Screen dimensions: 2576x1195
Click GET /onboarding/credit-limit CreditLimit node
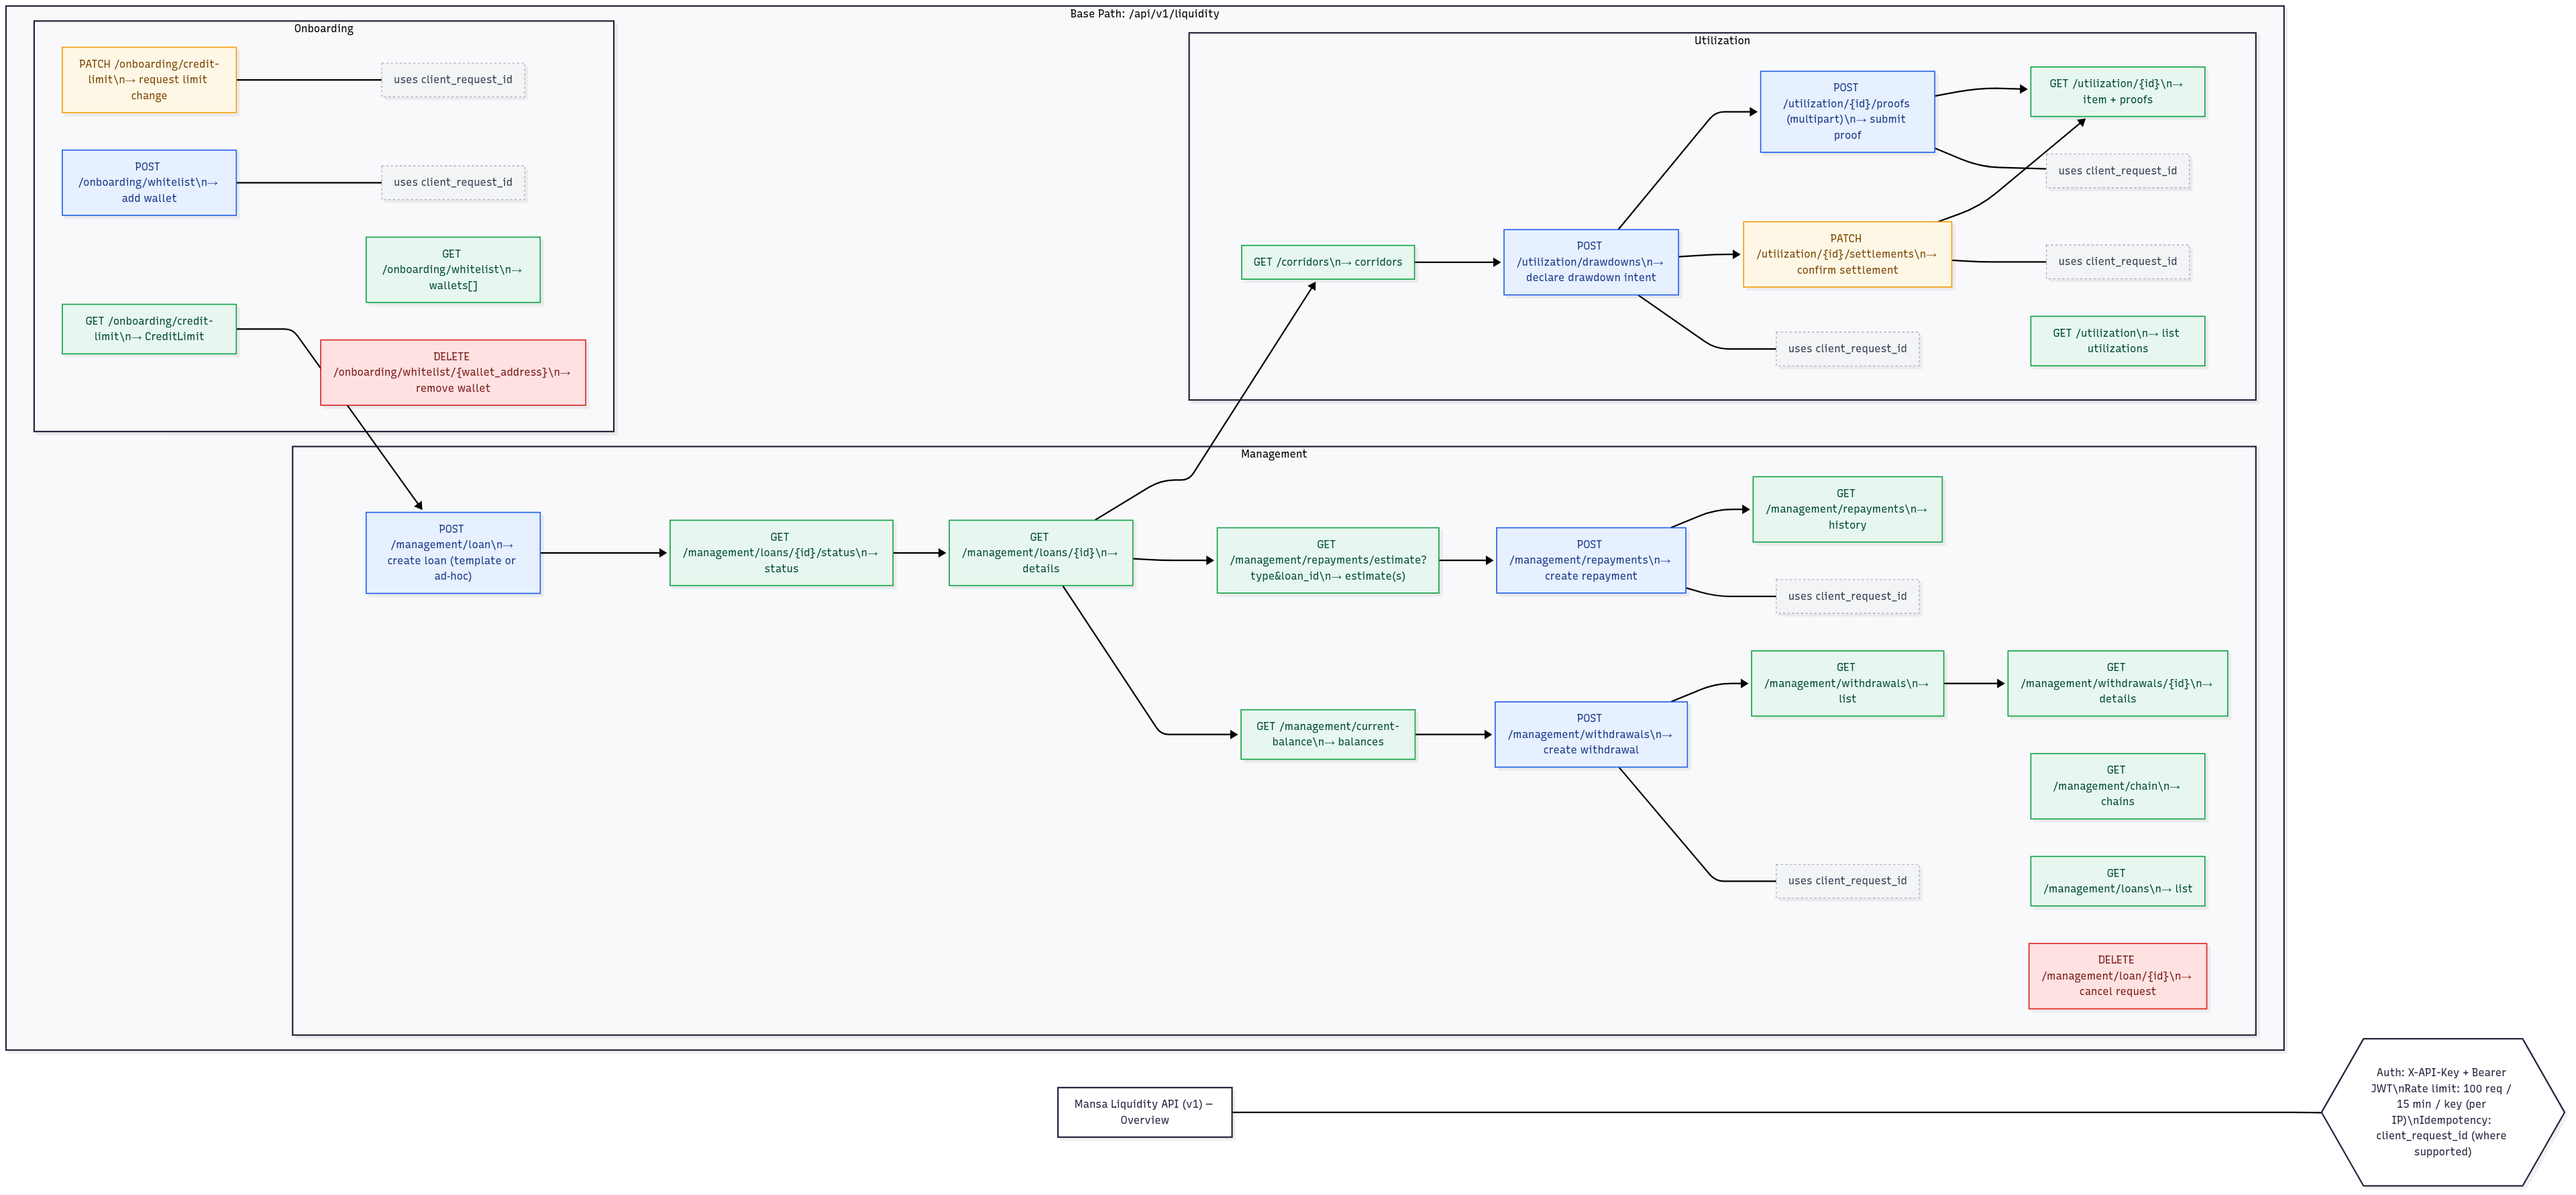click(149, 329)
